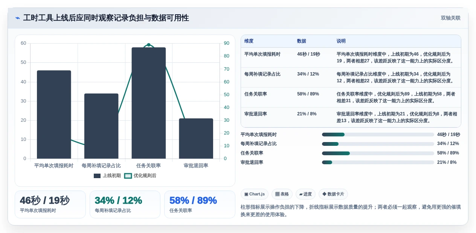Click the 双轴关联 label in the header
This screenshot has height=233, width=476.
(x=450, y=18)
